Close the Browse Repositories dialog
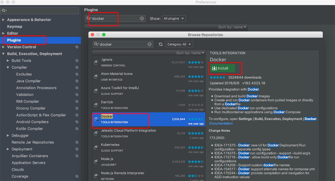 (x=92, y=35)
